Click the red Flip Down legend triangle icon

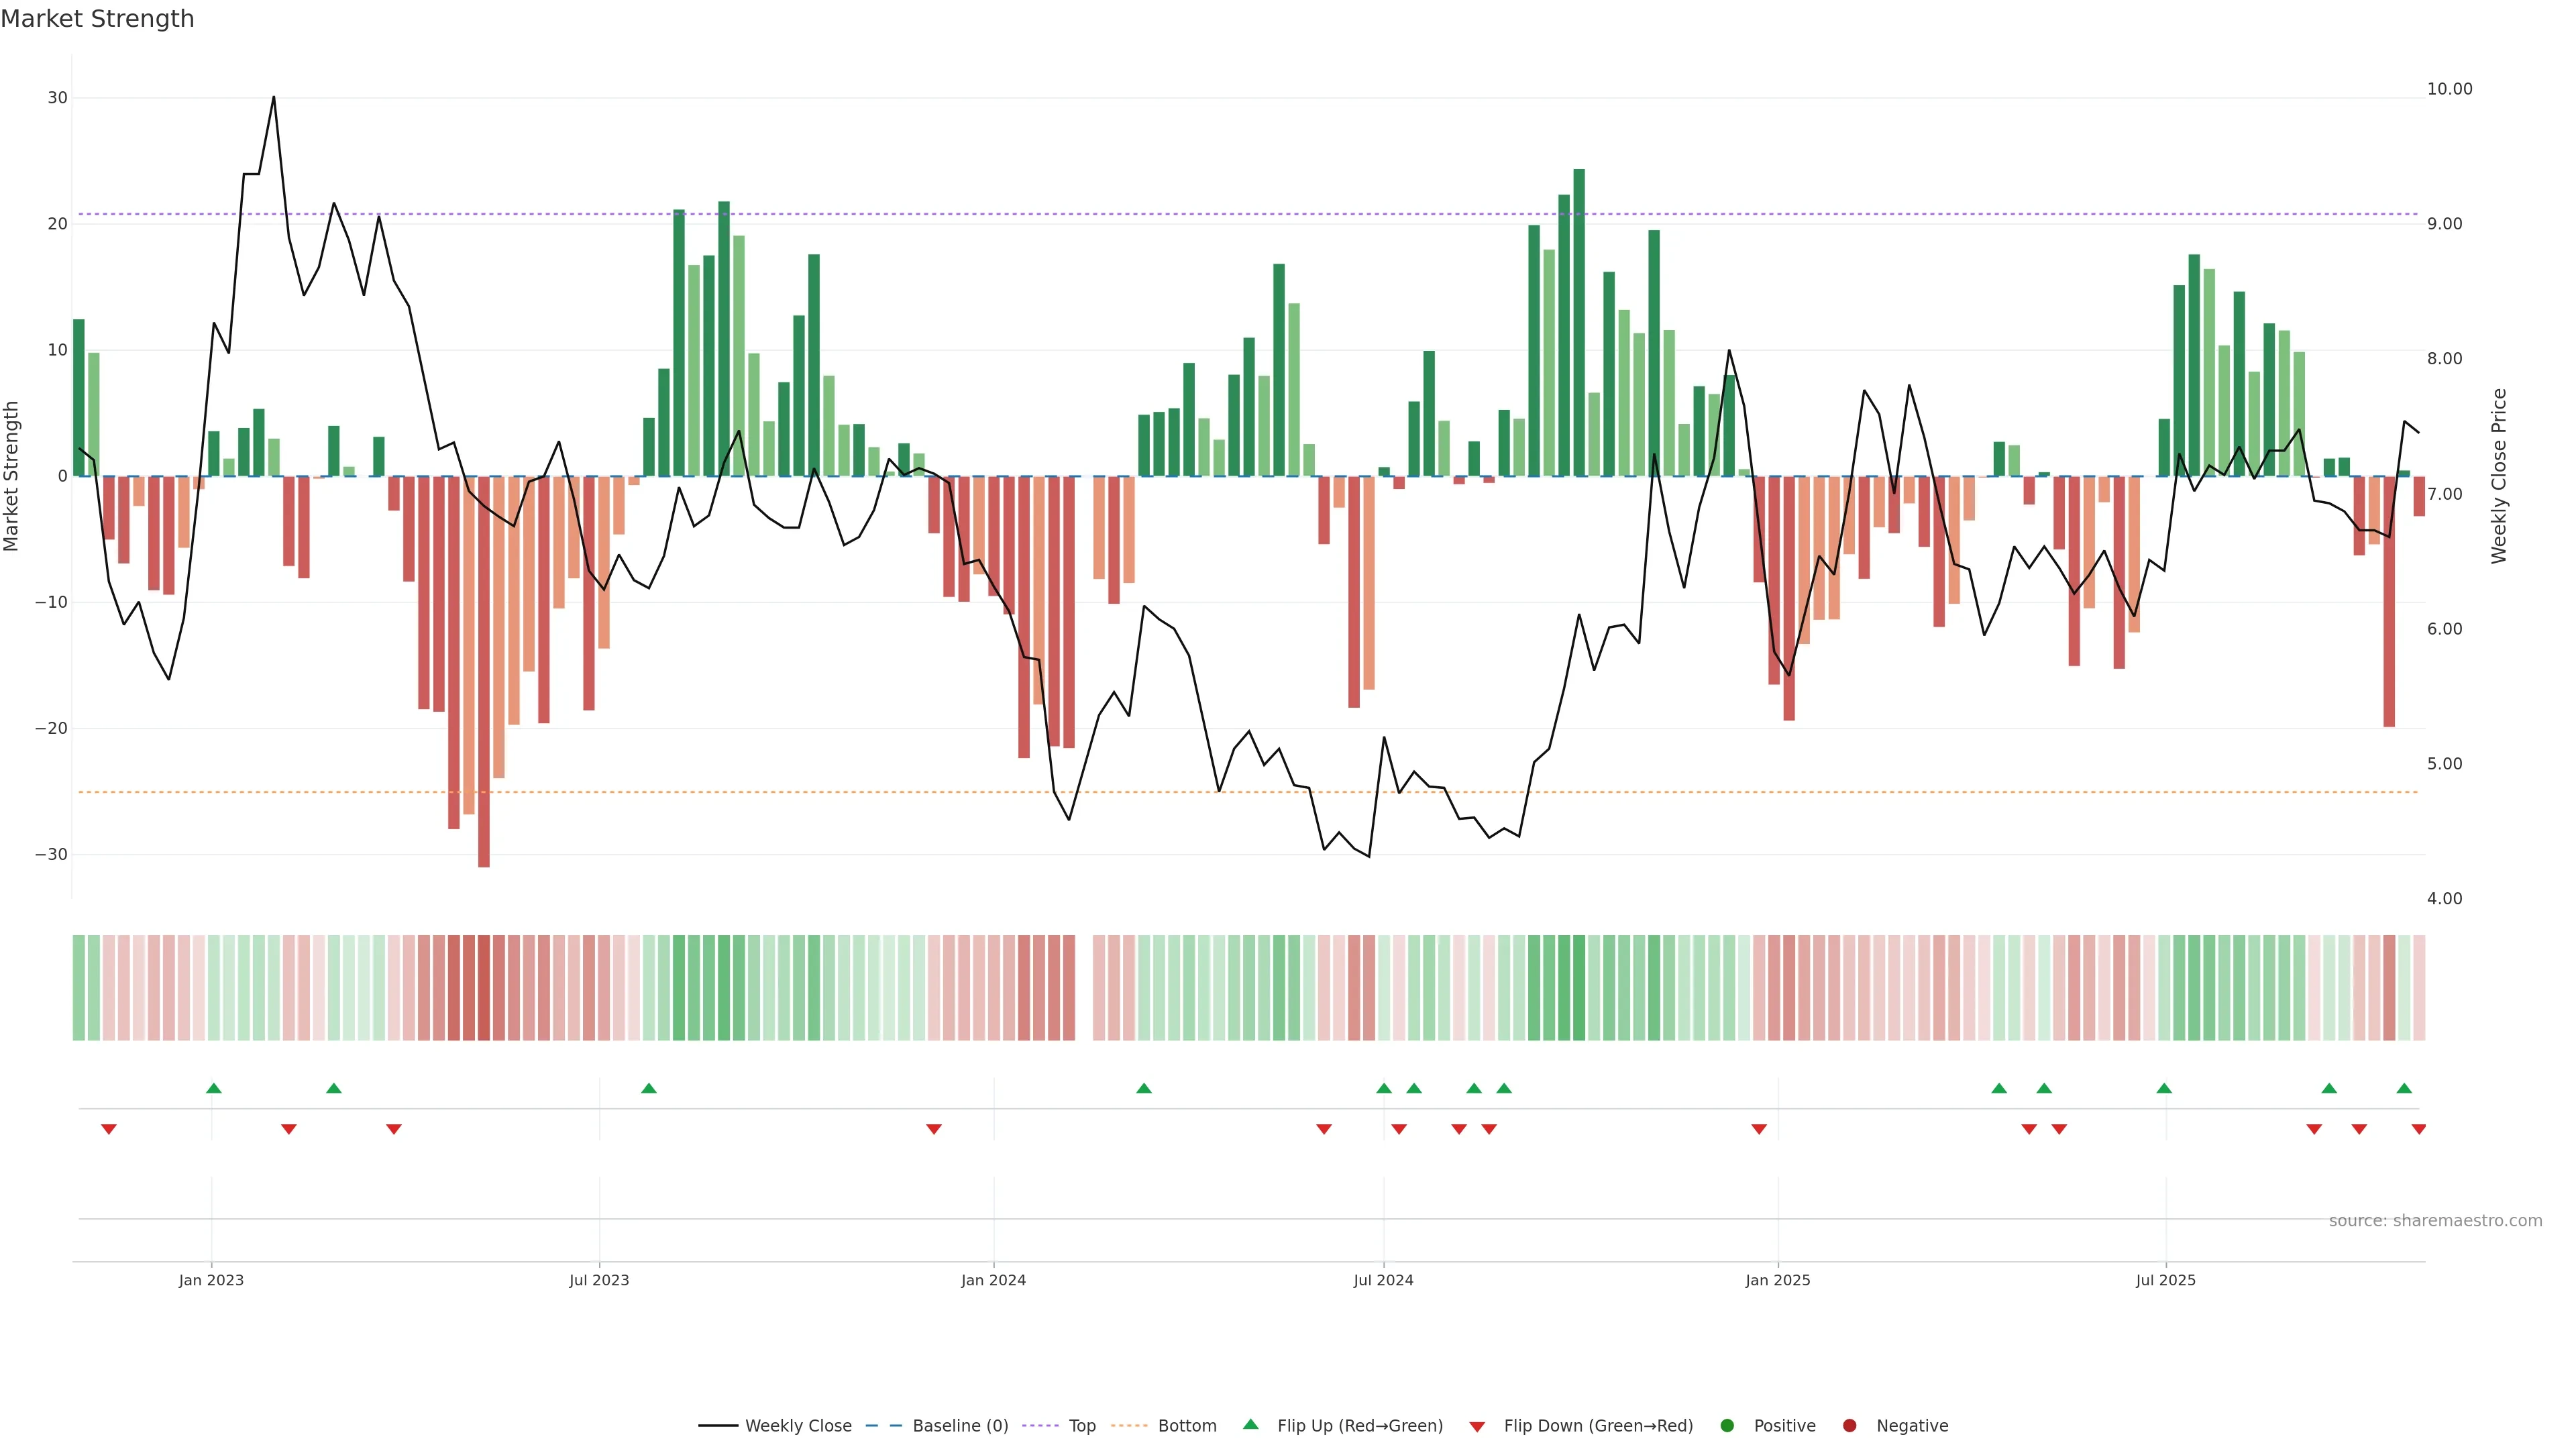point(1477,1427)
